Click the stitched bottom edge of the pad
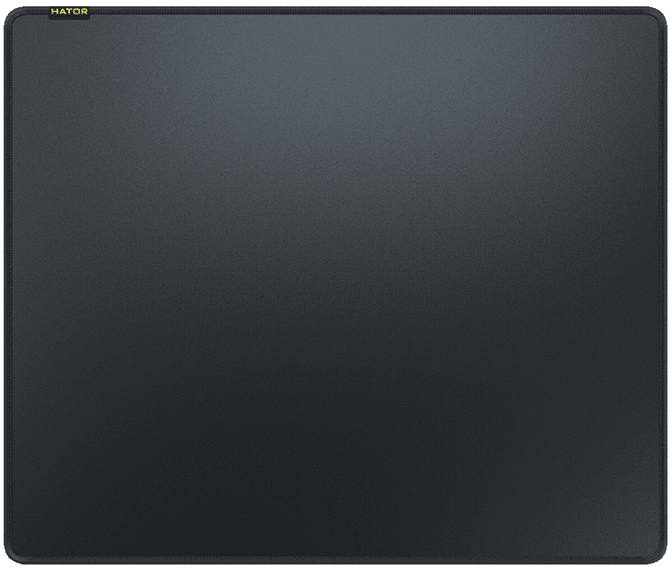 [x=336, y=560]
